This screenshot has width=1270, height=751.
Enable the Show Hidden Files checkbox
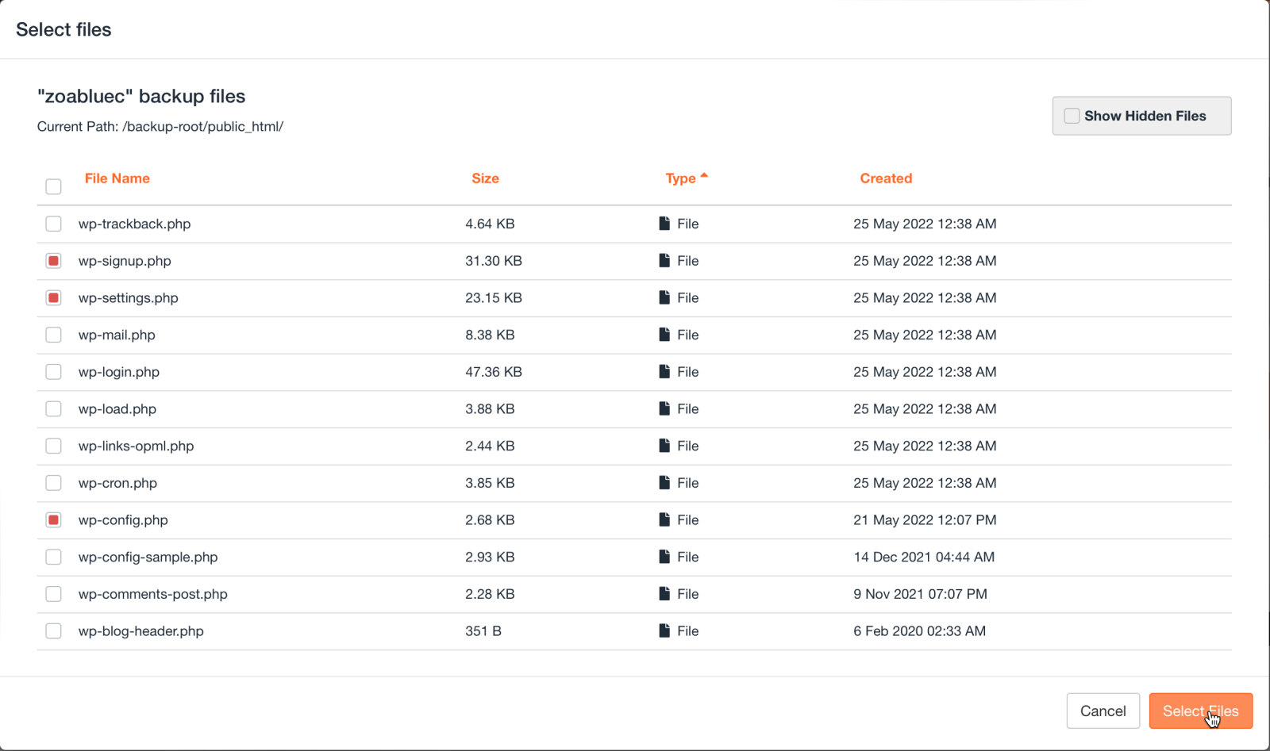(x=1072, y=116)
